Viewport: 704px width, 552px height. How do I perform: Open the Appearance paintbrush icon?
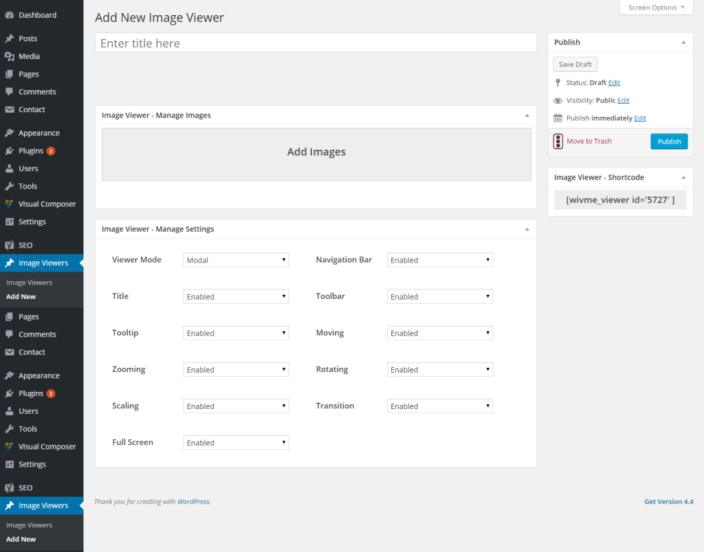pyautogui.click(x=10, y=132)
